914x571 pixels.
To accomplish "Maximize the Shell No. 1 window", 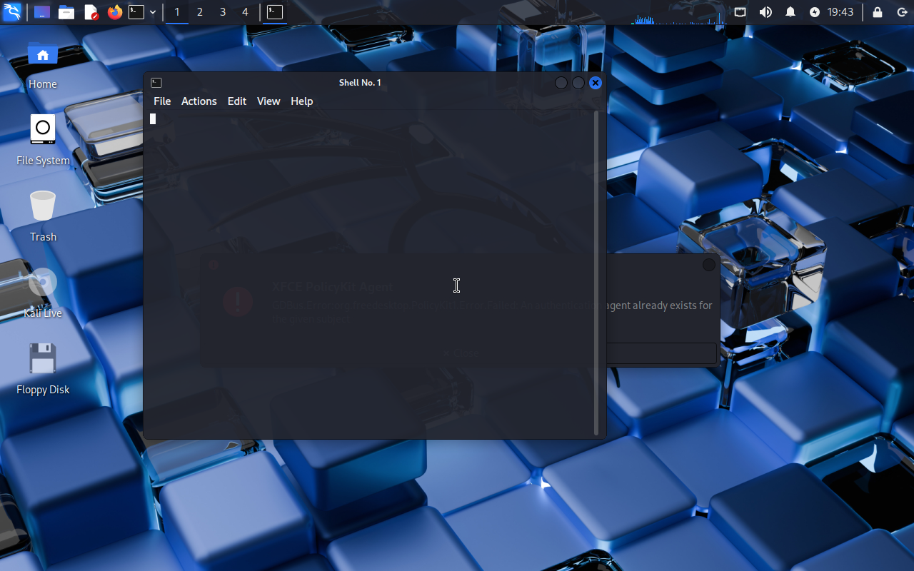I will tap(578, 83).
